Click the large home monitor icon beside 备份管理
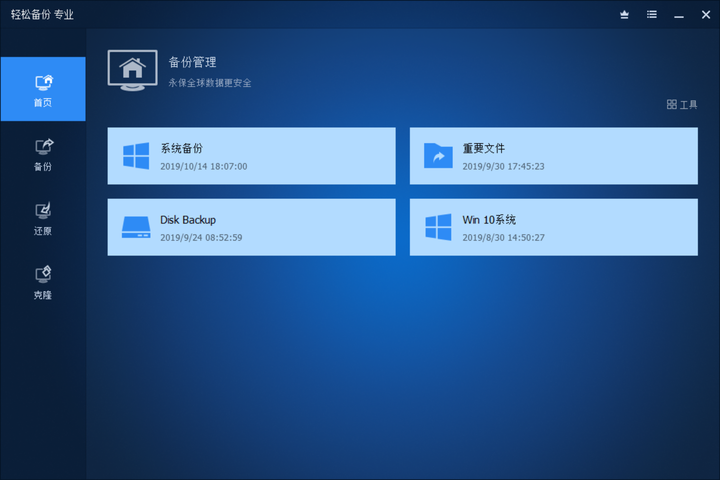Viewport: 720px width, 480px height. click(x=133, y=70)
